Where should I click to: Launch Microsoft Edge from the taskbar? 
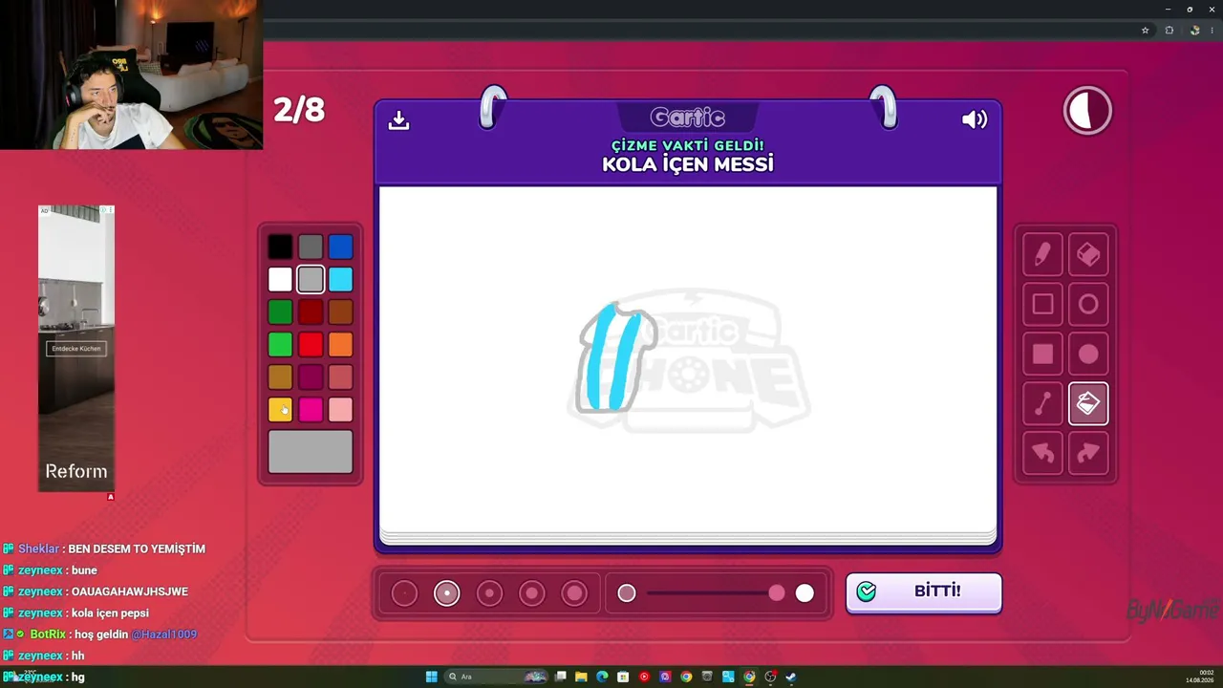[602, 677]
